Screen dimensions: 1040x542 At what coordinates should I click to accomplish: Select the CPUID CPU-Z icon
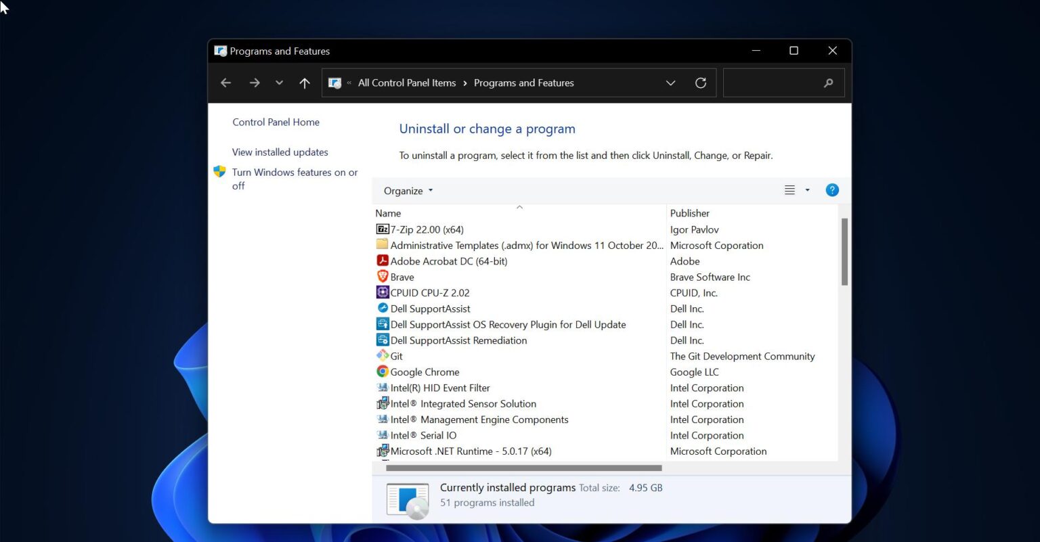pos(383,293)
